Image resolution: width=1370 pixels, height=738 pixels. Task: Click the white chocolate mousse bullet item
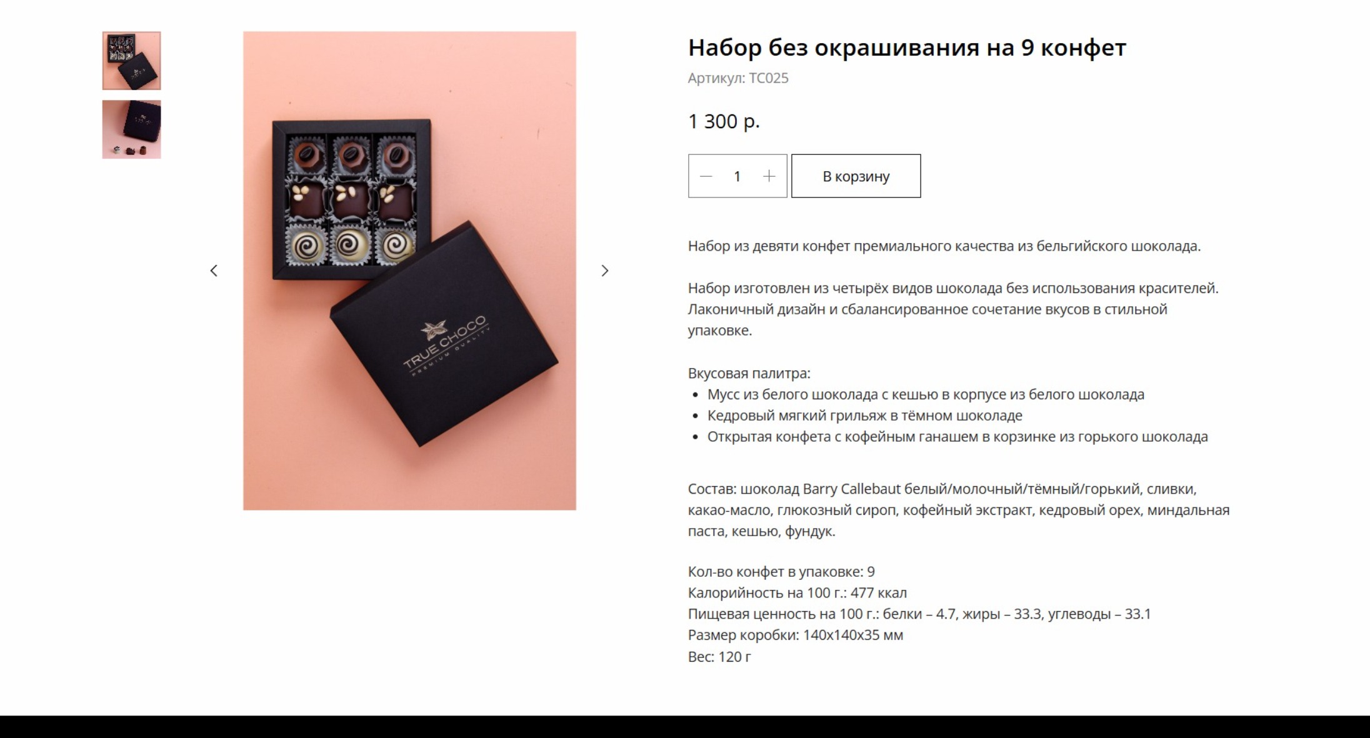(926, 395)
